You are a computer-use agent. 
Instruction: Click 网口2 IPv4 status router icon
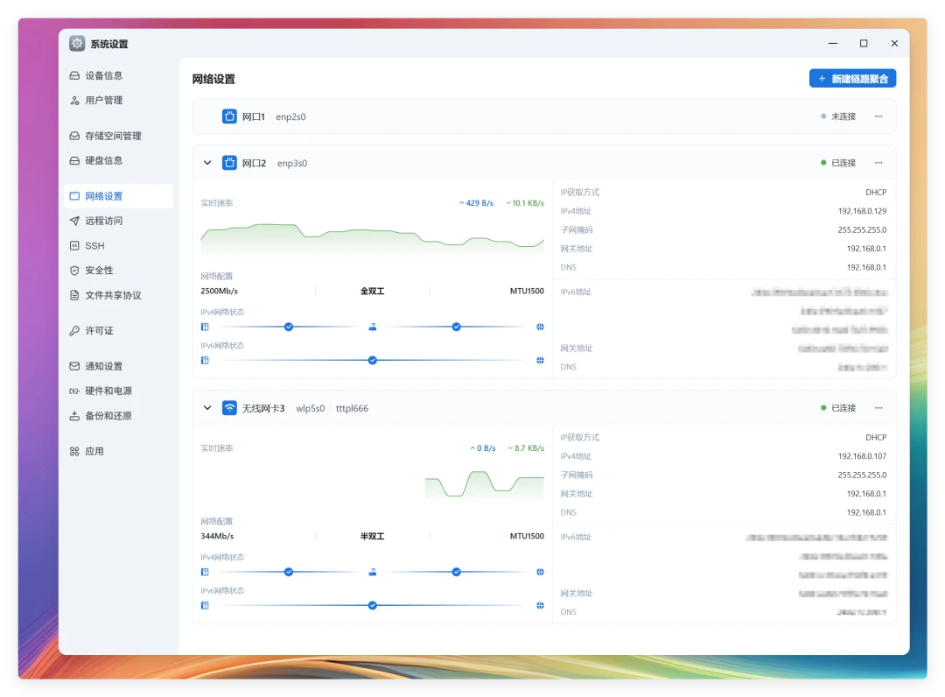[373, 327]
